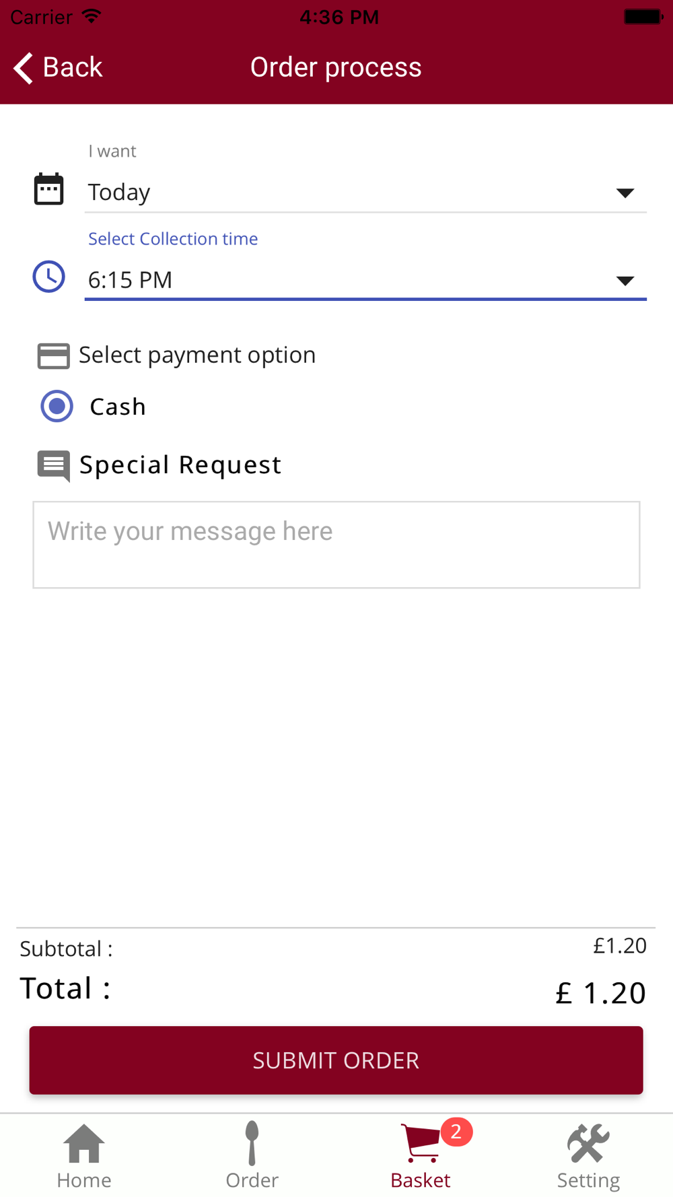Open the day selector showing Today
Viewport: 673px width, 1197px height.
pos(365,193)
